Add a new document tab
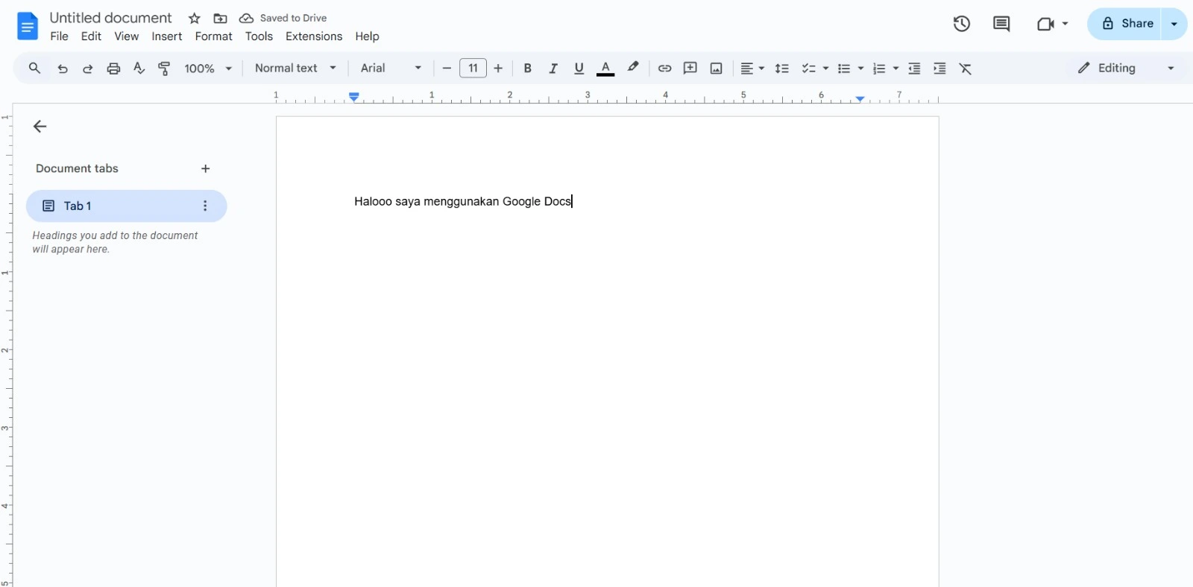Image resolution: width=1193 pixels, height=587 pixels. pos(206,169)
